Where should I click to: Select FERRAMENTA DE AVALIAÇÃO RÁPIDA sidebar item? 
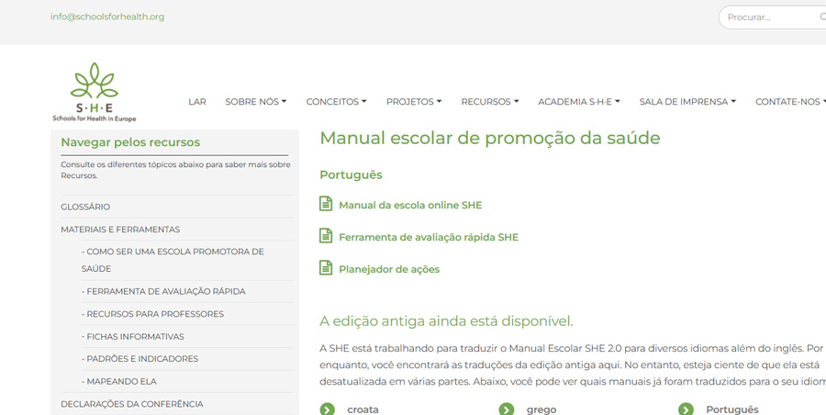163,291
